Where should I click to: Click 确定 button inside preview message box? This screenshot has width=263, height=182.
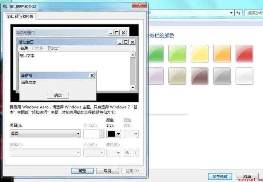(x=58, y=95)
